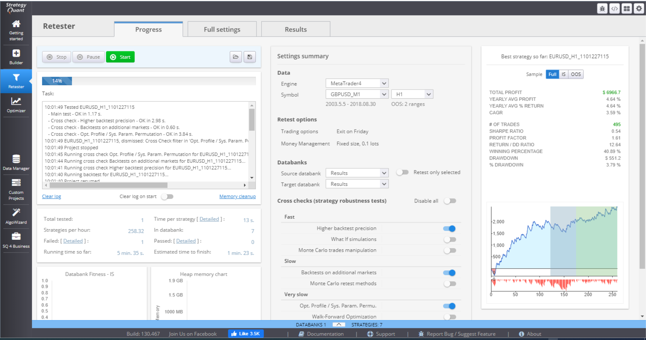The image size is (646, 340).
Task: Disable Higher backtest precision check
Action: (450, 229)
